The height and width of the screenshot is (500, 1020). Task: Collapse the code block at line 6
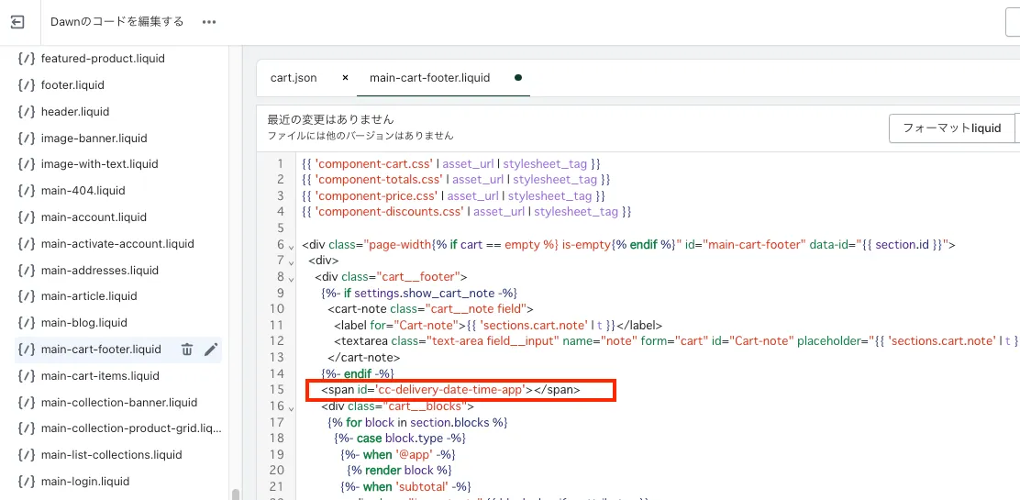tap(291, 245)
